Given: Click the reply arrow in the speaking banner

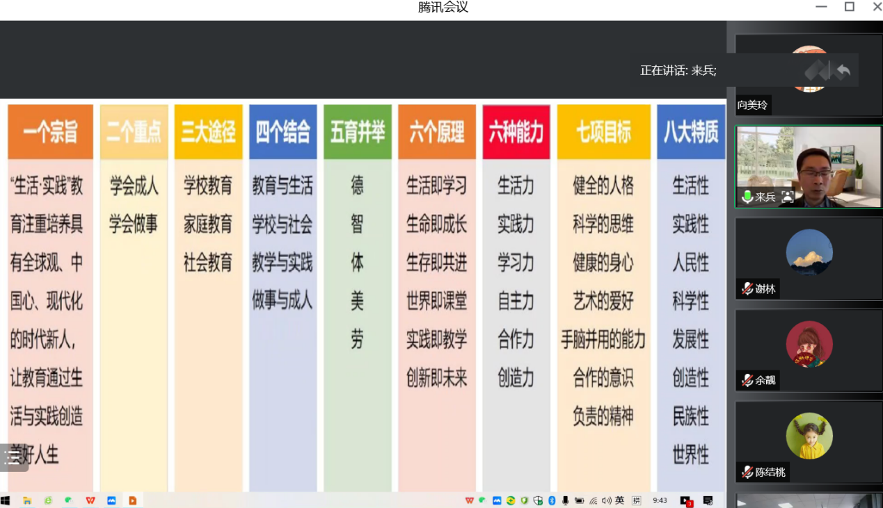Looking at the screenshot, I should pyautogui.click(x=843, y=70).
